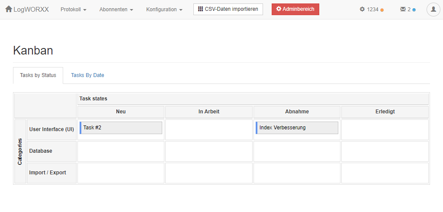Click the Database row's In Arbeit cell
Image resolution: width=443 pixels, height=212 pixels.
point(209,151)
